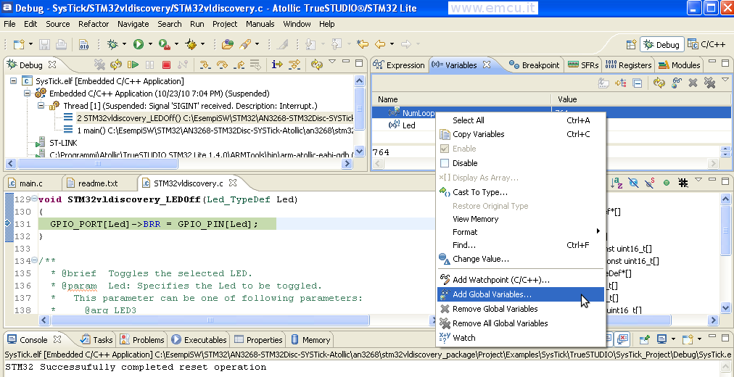Collapse Thread [1] tree node
This screenshot has height=377, width=734.
tap(41, 106)
